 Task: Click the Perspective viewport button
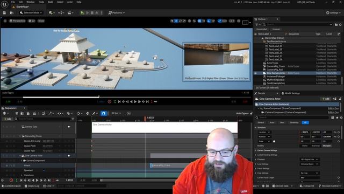click(x=17, y=21)
